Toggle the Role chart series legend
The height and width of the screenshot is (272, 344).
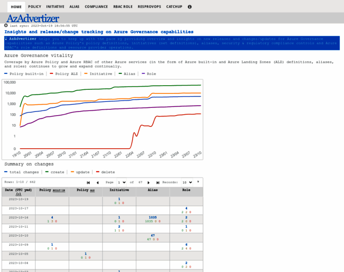149,74
